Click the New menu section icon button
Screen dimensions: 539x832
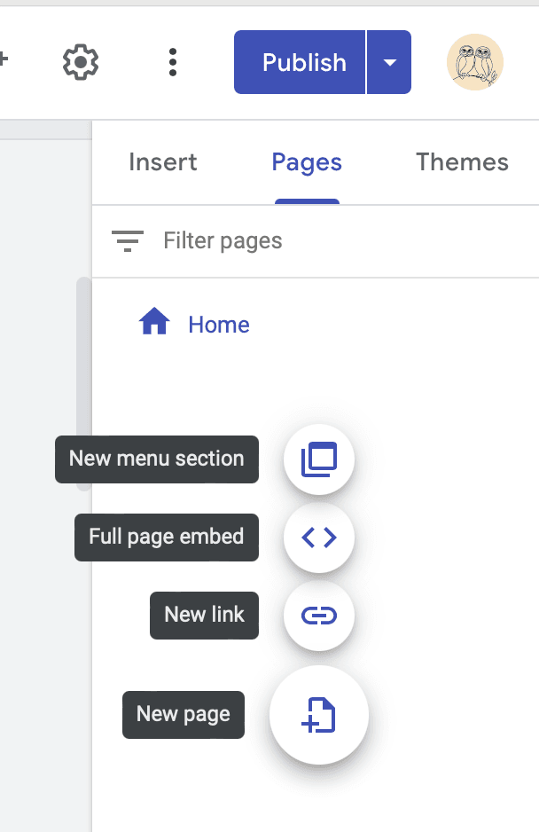click(319, 459)
